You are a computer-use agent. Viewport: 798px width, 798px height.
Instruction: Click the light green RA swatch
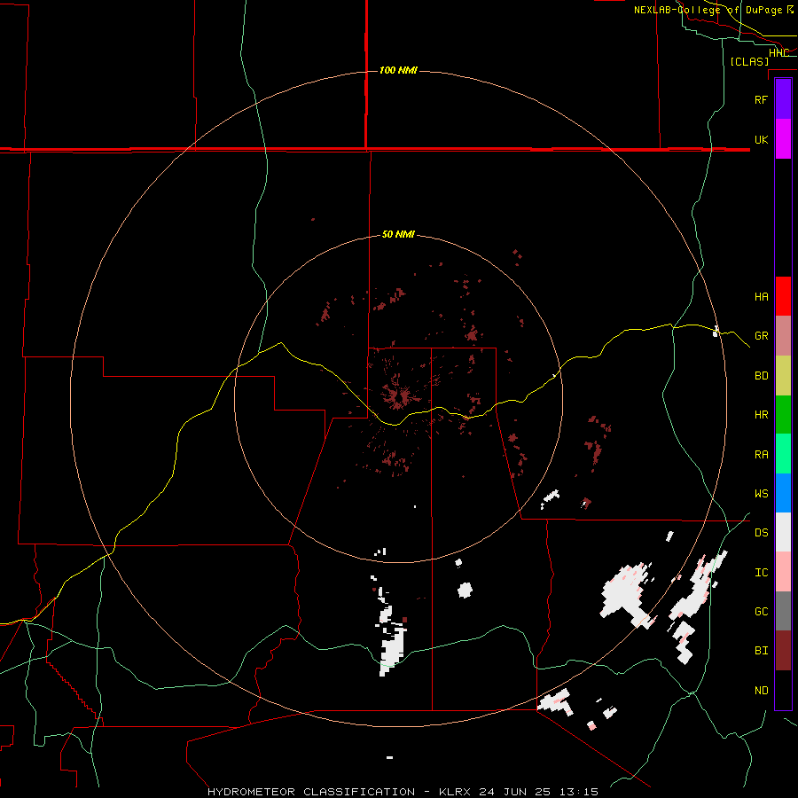click(x=783, y=454)
